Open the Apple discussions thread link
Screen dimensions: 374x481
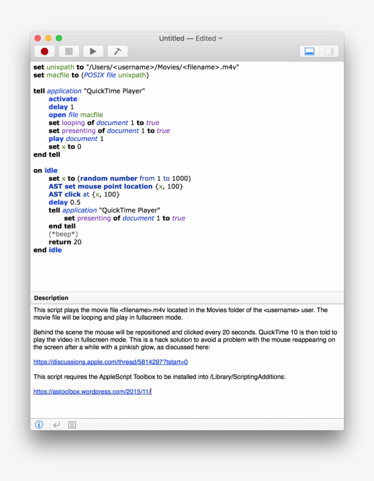(x=111, y=361)
